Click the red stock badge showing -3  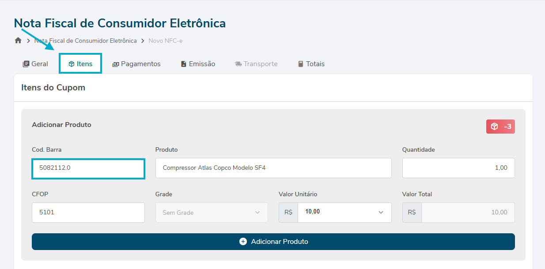click(x=500, y=127)
